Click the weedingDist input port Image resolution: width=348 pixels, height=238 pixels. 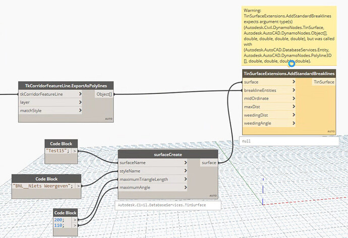269,115
